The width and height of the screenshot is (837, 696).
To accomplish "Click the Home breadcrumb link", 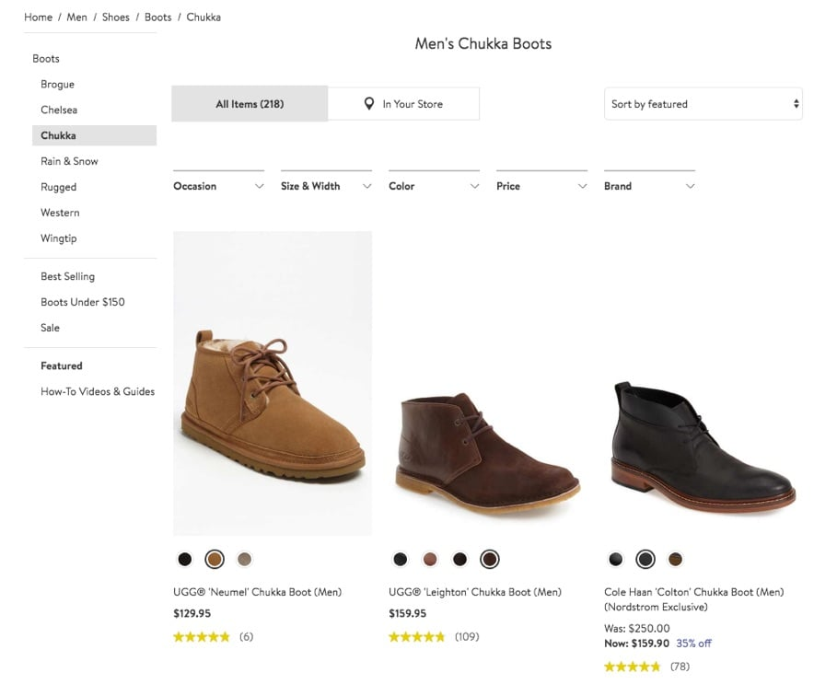I will pos(38,17).
